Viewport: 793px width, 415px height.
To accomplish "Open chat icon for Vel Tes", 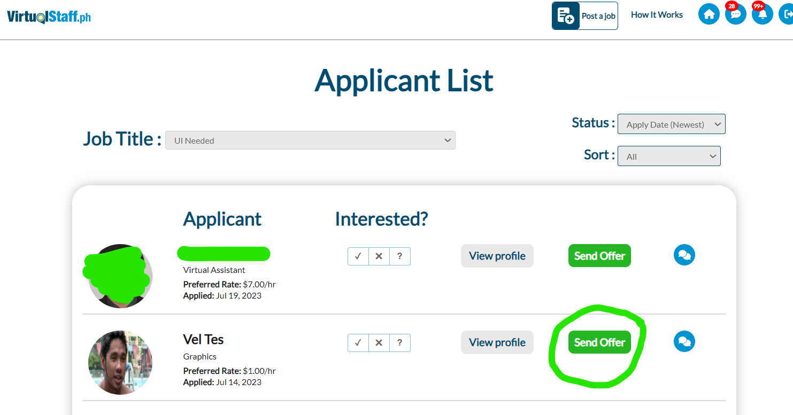I will tap(684, 341).
